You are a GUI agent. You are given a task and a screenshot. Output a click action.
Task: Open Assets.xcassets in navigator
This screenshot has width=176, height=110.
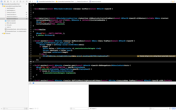click(11, 21)
